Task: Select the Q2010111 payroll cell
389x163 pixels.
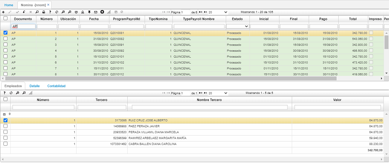Action: click(x=127, y=68)
